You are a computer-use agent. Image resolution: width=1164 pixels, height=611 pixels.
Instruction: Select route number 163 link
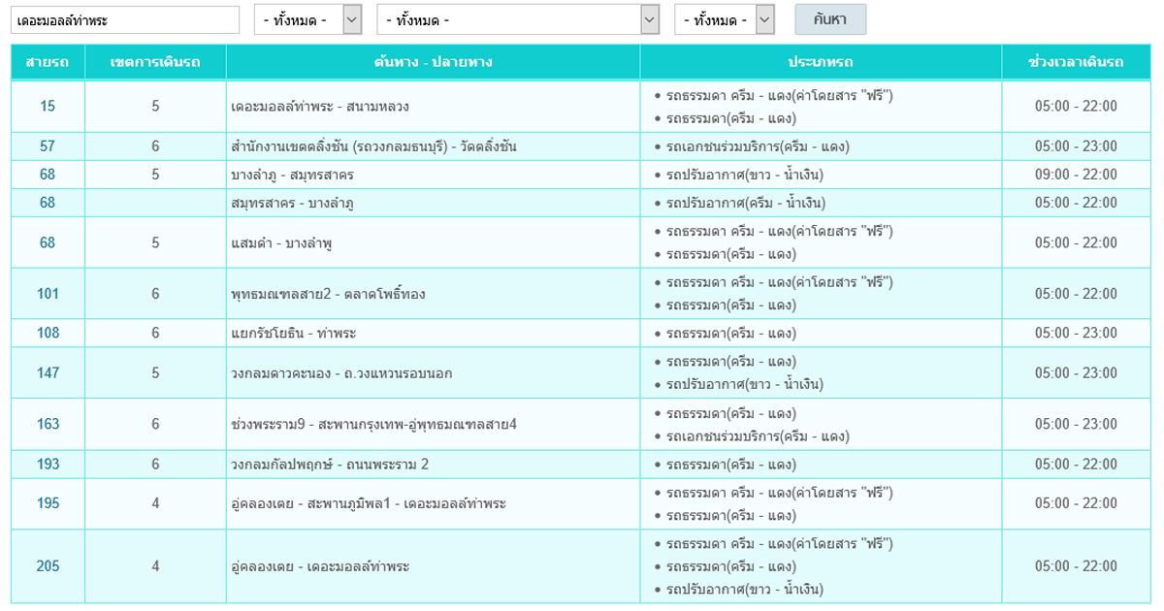coord(48,424)
